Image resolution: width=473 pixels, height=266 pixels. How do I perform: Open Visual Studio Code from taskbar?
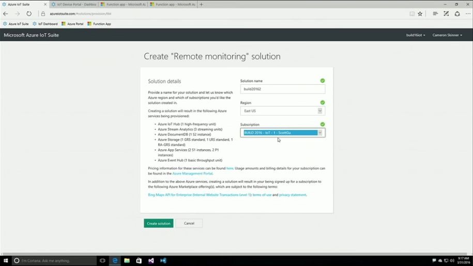[x=163, y=261]
